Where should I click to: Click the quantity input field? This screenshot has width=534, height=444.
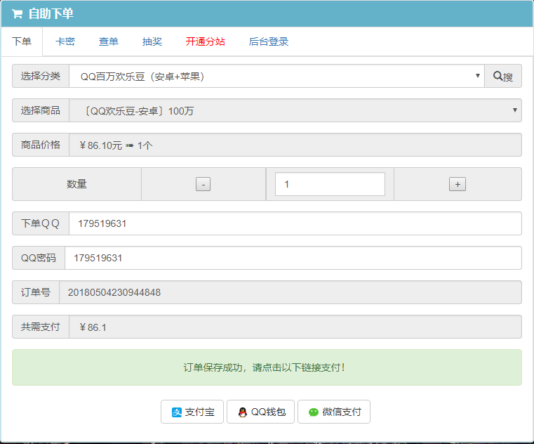tap(330, 184)
